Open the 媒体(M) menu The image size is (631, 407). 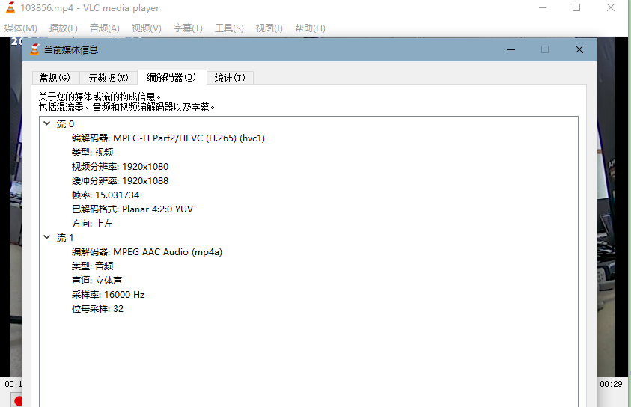(x=20, y=28)
